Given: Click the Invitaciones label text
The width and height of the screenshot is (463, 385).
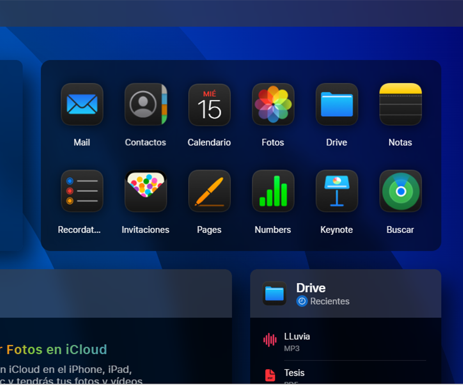Looking at the screenshot, I should pos(145,230).
